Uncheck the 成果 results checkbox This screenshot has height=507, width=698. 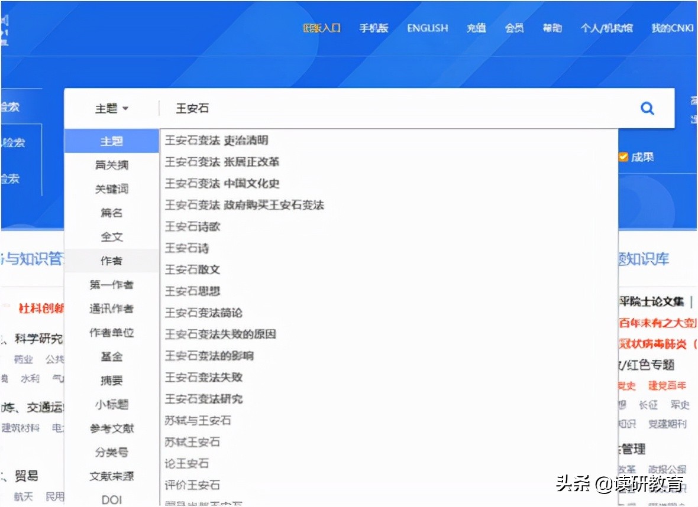(623, 157)
